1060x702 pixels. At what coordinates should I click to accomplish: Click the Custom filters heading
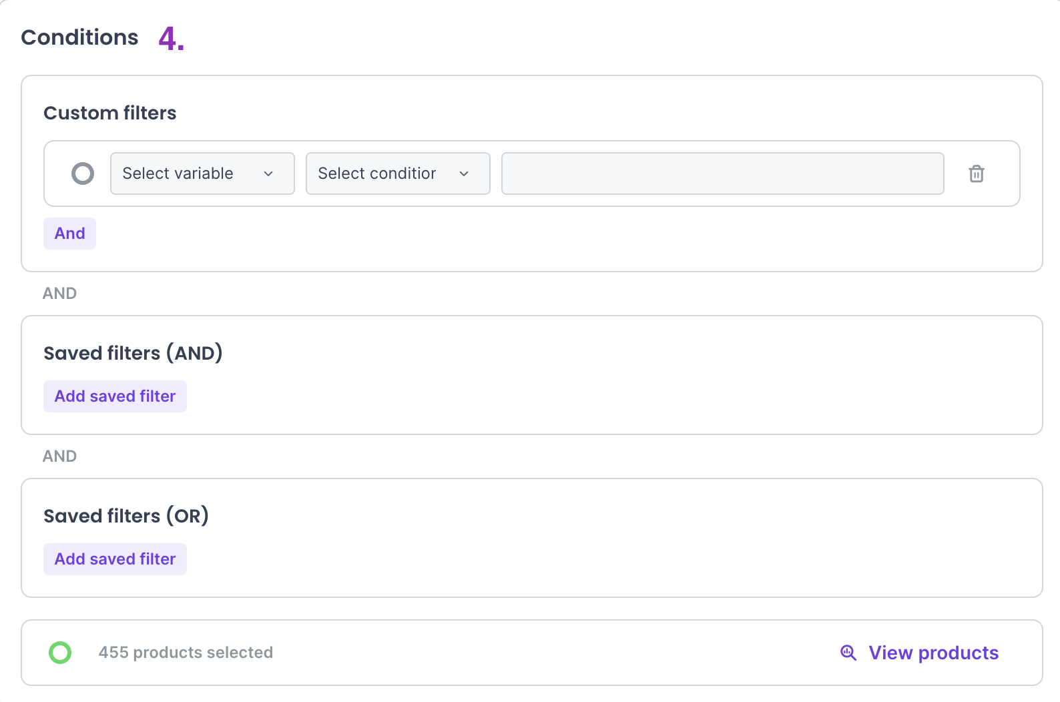(x=110, y=113)
